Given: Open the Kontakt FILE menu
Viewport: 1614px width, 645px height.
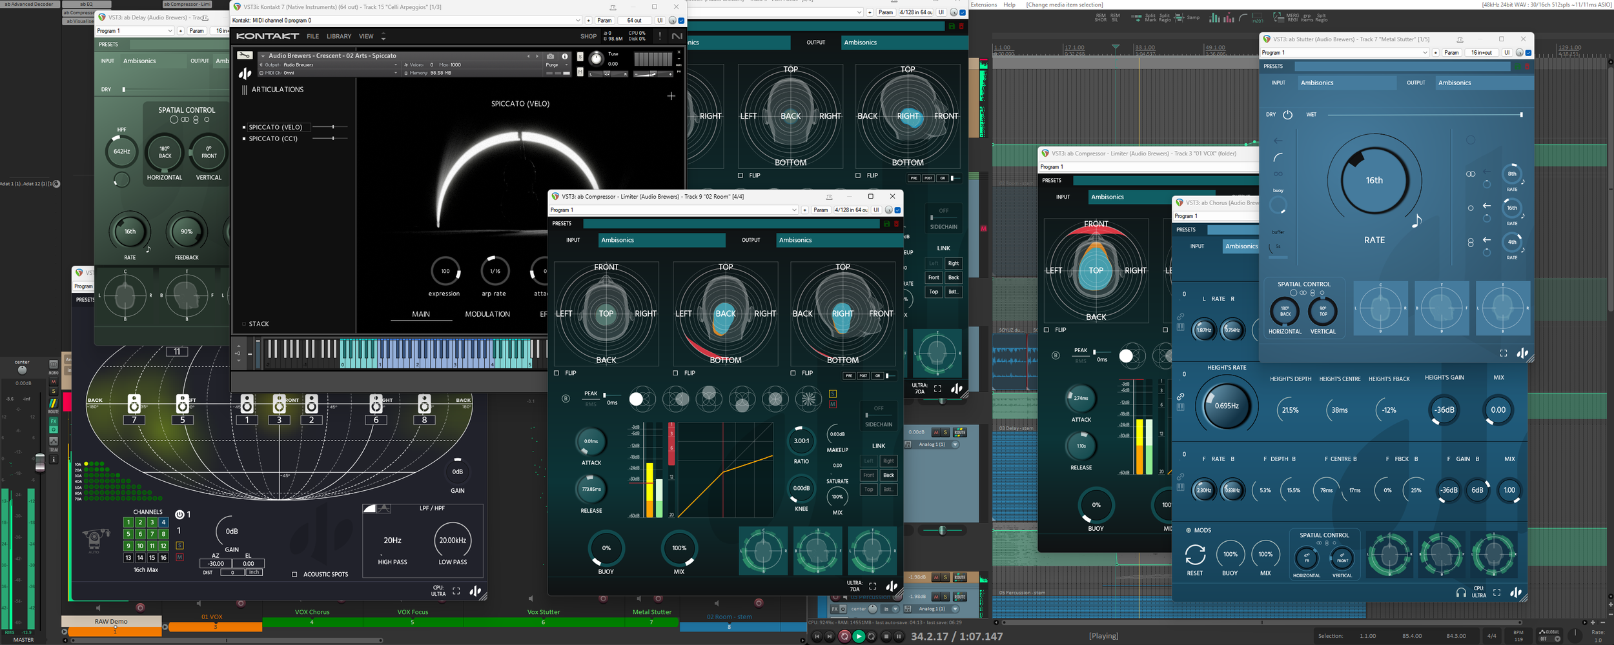Looking at the screenshot, I should (313, 37).
